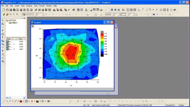Click the Radian status bar entry

pyautogui.click(x=181, y=105)
